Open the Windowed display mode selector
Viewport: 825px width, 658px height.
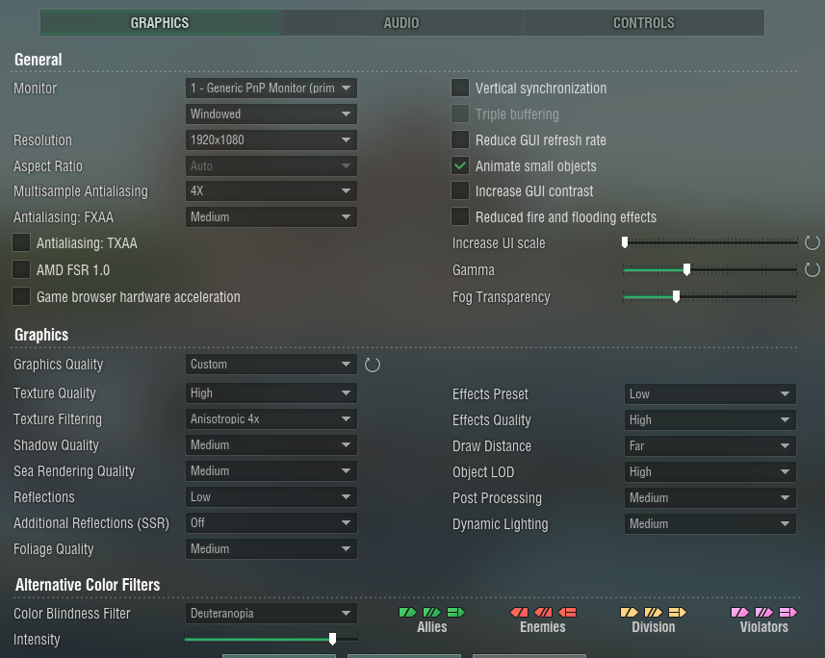click(271, 114)
